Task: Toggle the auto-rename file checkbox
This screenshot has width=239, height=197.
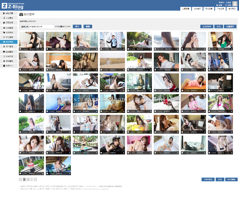Action: tap(56, 26)
